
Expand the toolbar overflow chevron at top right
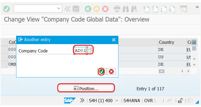[197, 7]
